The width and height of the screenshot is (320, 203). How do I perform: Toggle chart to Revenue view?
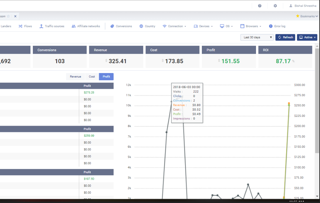tap(75, 77)
